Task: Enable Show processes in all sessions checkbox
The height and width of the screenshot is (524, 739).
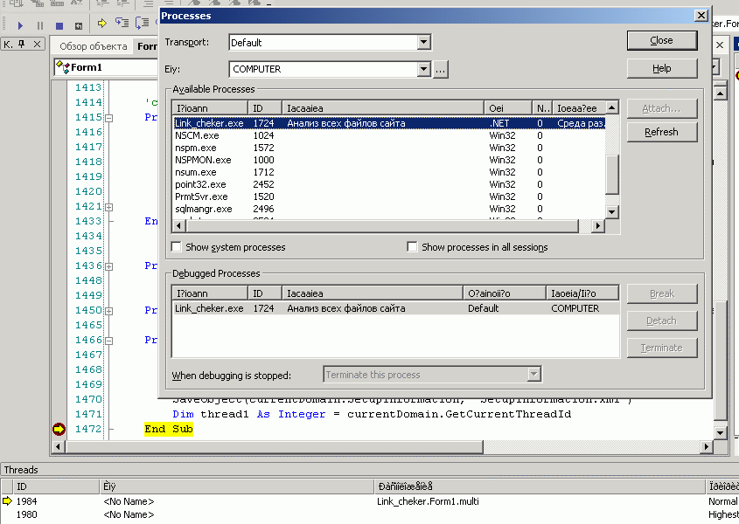Action: (x=413, y=246)
